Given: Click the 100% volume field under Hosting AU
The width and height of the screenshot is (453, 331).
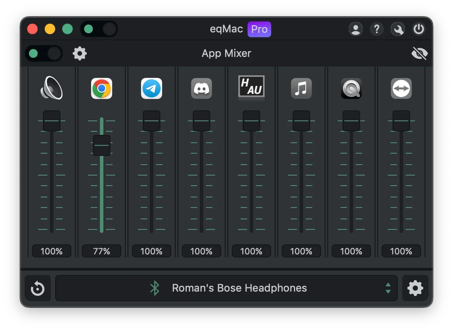Looking at the screenshot, I should tap(251, 251).
